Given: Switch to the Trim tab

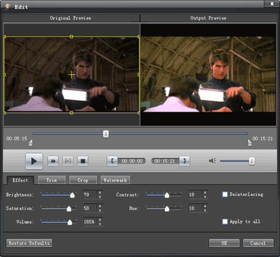Looking at the screenshot, I should (x=52, y=180).
